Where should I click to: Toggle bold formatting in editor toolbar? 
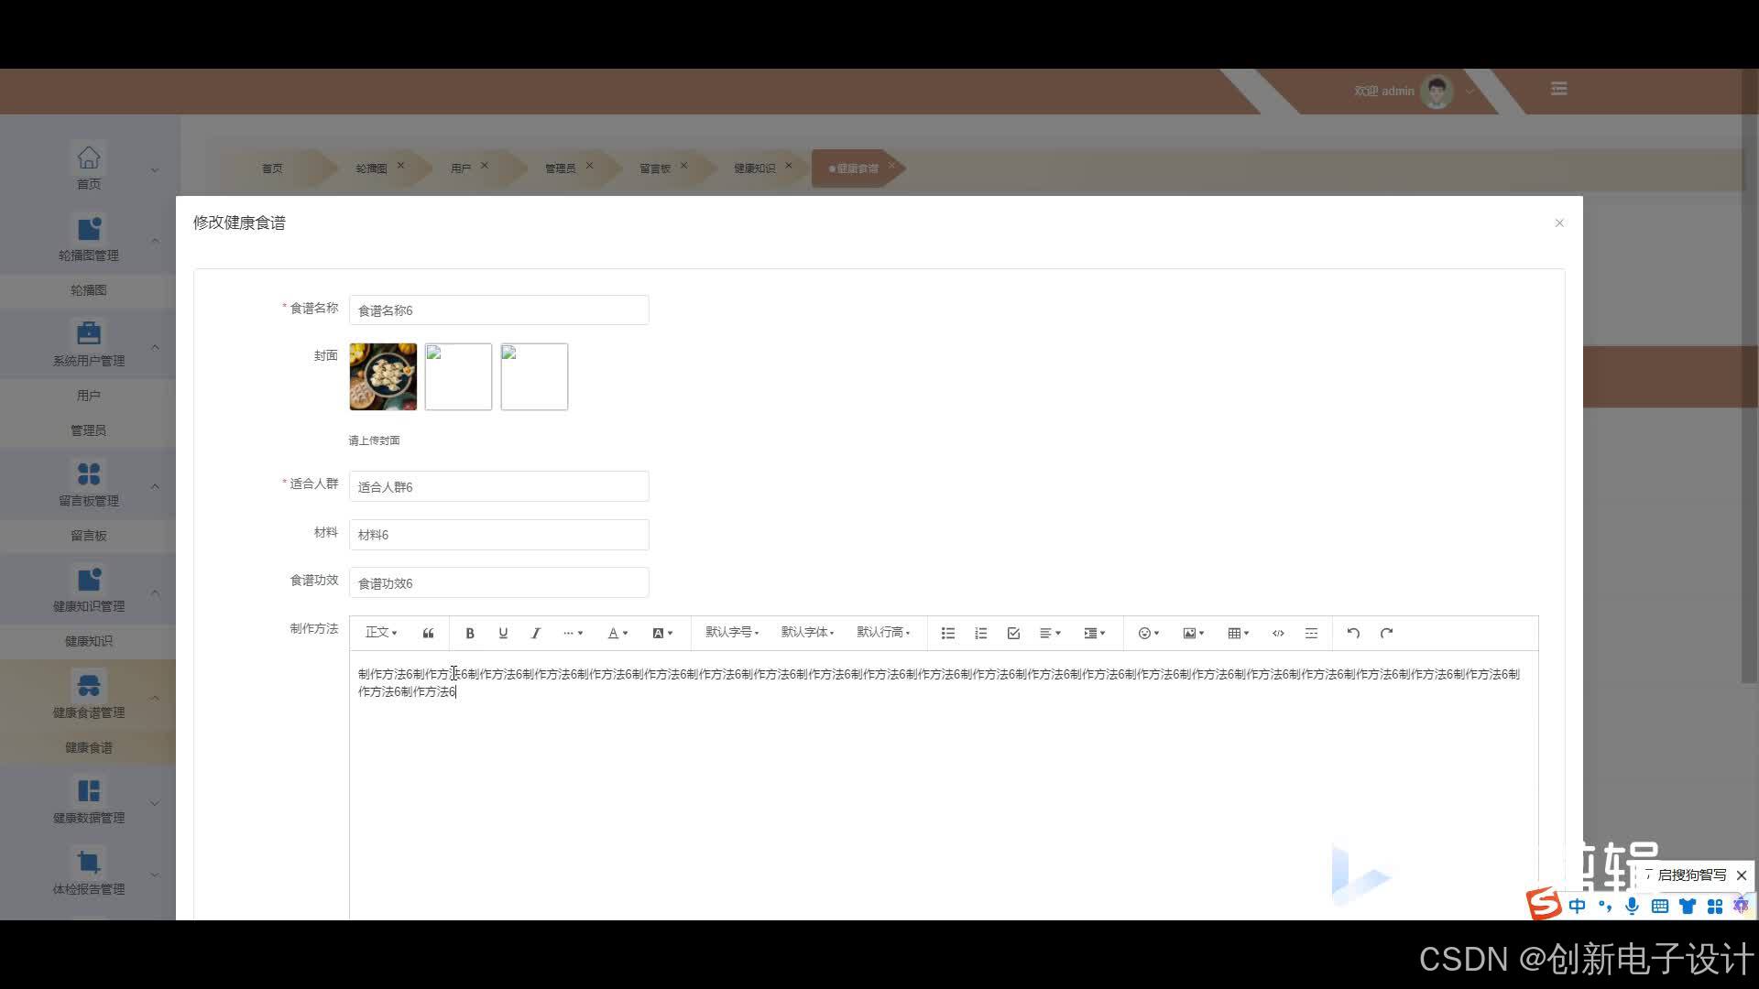point(470,633)
